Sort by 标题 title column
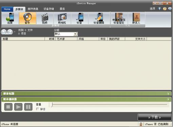173x127 pixels. tap(23, 39)
